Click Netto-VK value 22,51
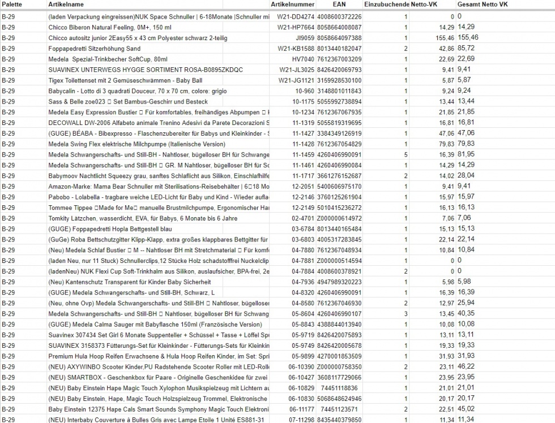This screenshot has height=423, width=555. 446,409
